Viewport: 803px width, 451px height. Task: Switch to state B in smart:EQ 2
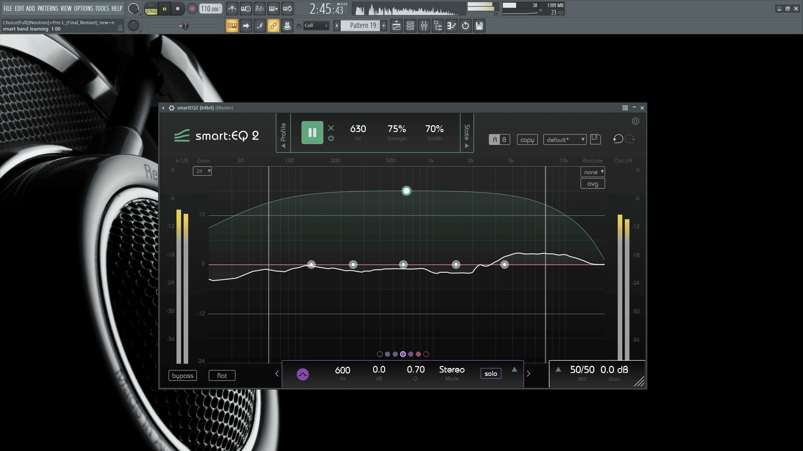point(504,139)
